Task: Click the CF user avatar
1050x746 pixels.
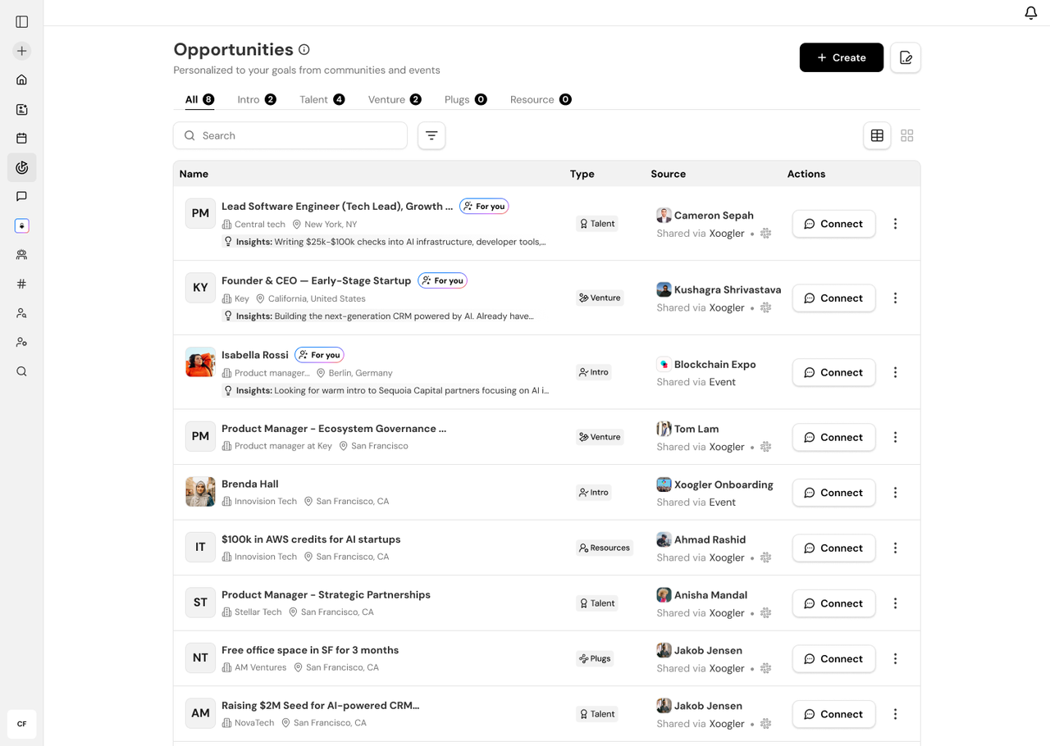Action: point(22,724)
